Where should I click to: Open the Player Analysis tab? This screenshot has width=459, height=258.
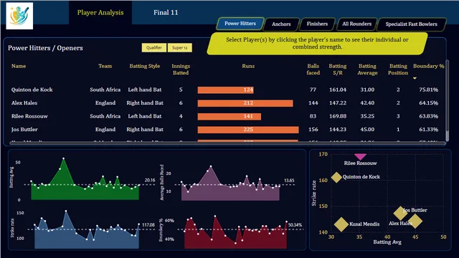point(100,13)
